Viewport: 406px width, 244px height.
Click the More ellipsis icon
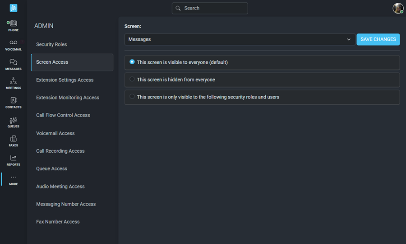(13, 177)
